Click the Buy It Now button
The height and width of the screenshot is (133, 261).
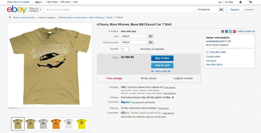point(162,58)
